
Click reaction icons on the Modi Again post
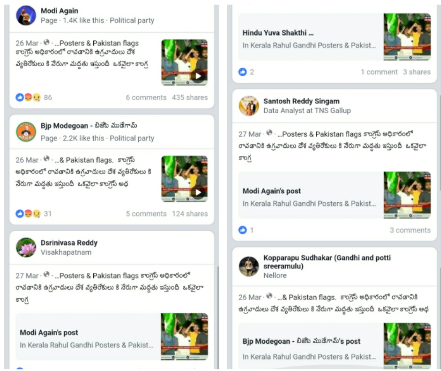(28, 97)
